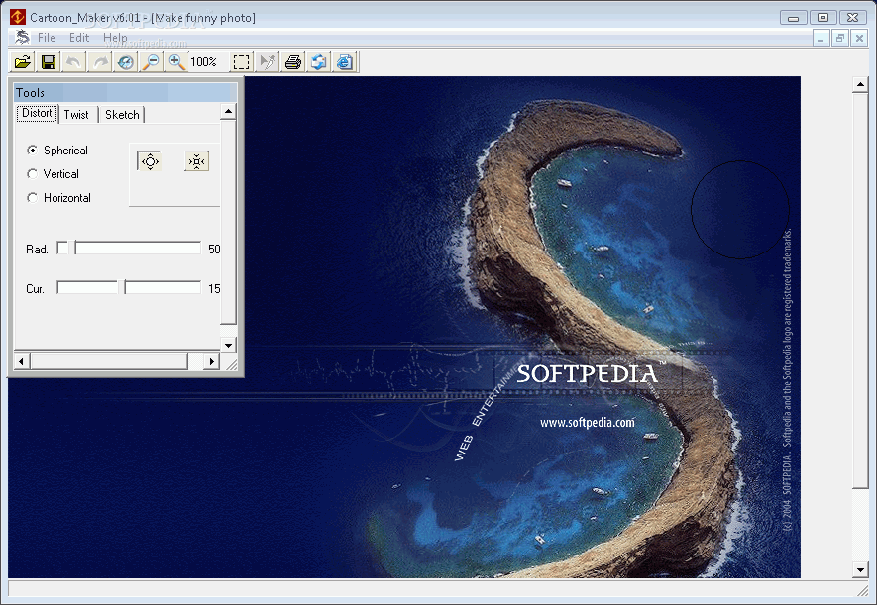The height and width of the screenshot is (605, 877).
Task: Click the pointer tool icon
Action: click(x=268, y=62)
